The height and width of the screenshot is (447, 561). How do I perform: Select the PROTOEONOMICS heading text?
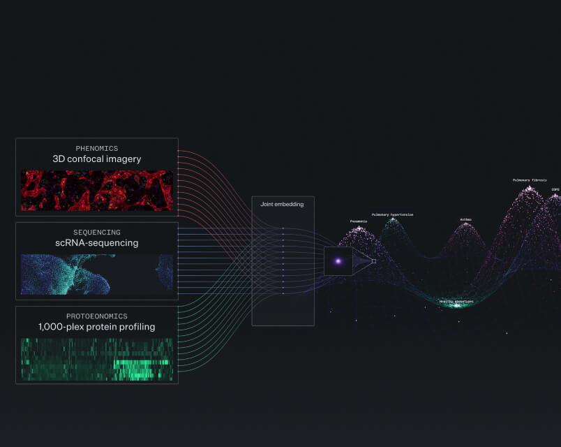pyautogui.click(x=96, y=316)
